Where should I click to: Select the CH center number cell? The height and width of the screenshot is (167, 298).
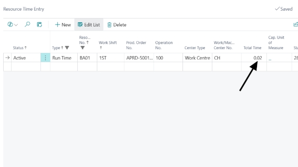[227, 58]
